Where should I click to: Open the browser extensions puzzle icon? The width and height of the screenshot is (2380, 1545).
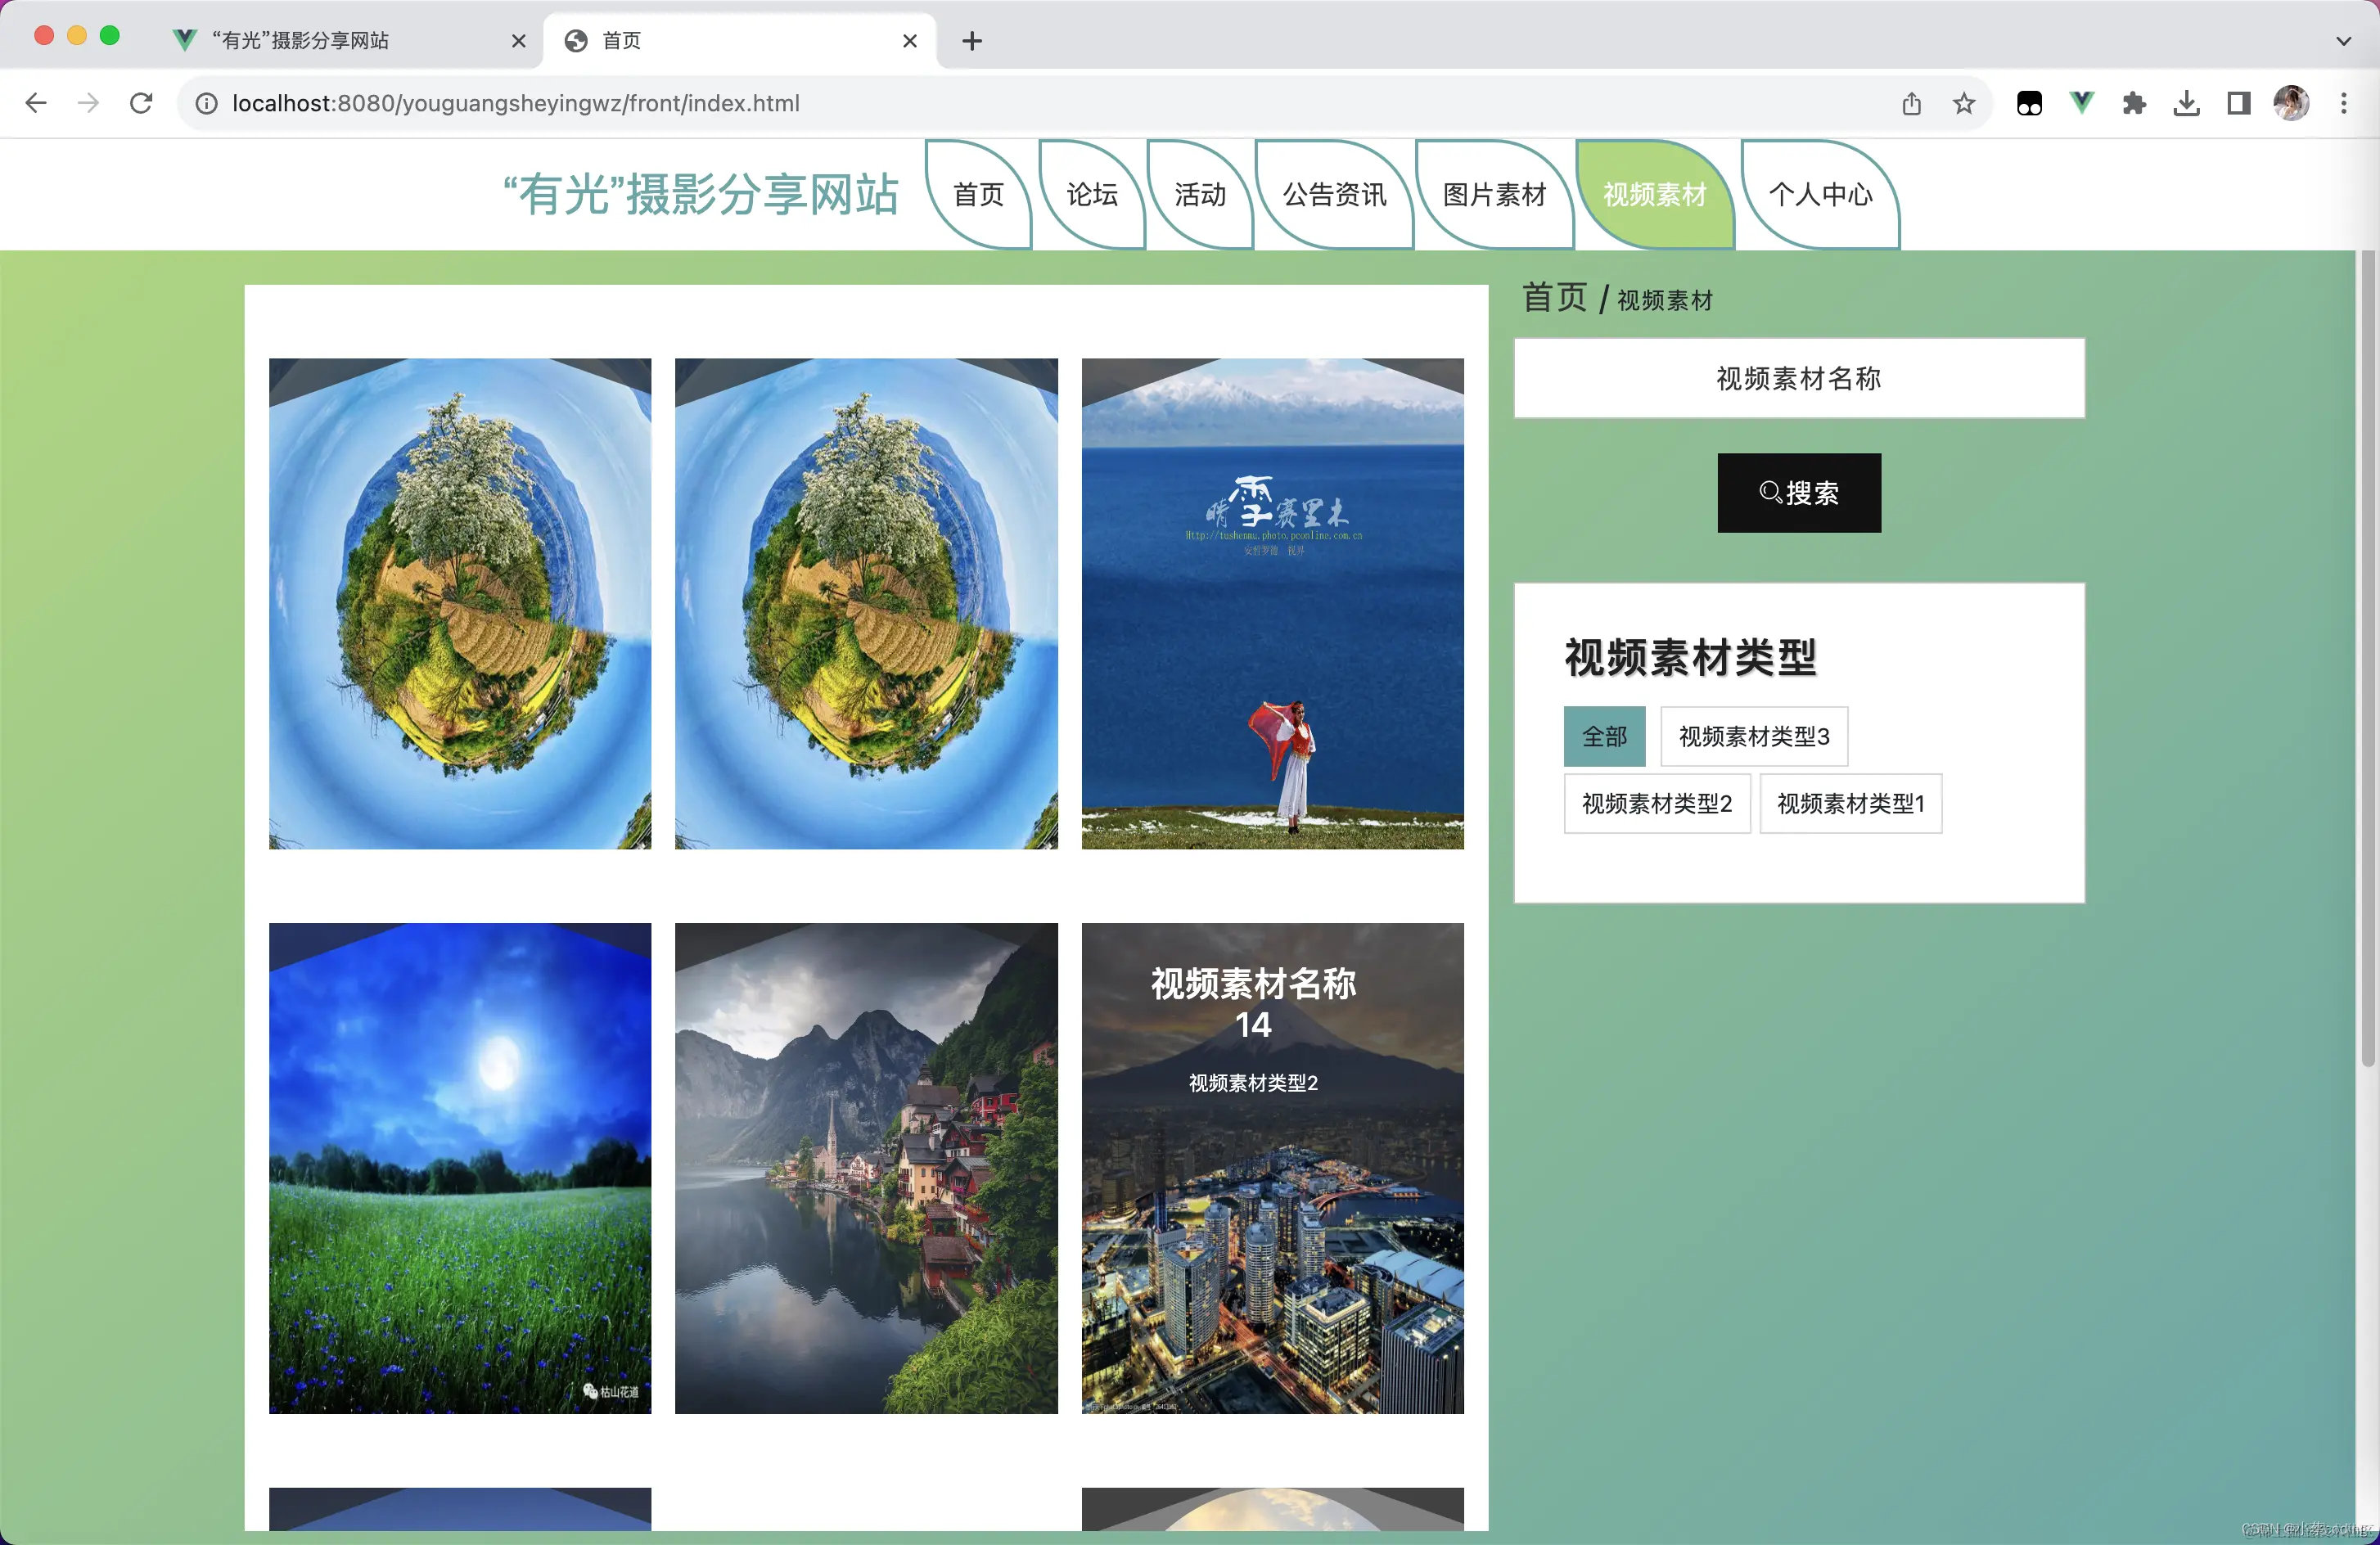click(x=2134, y=102)
